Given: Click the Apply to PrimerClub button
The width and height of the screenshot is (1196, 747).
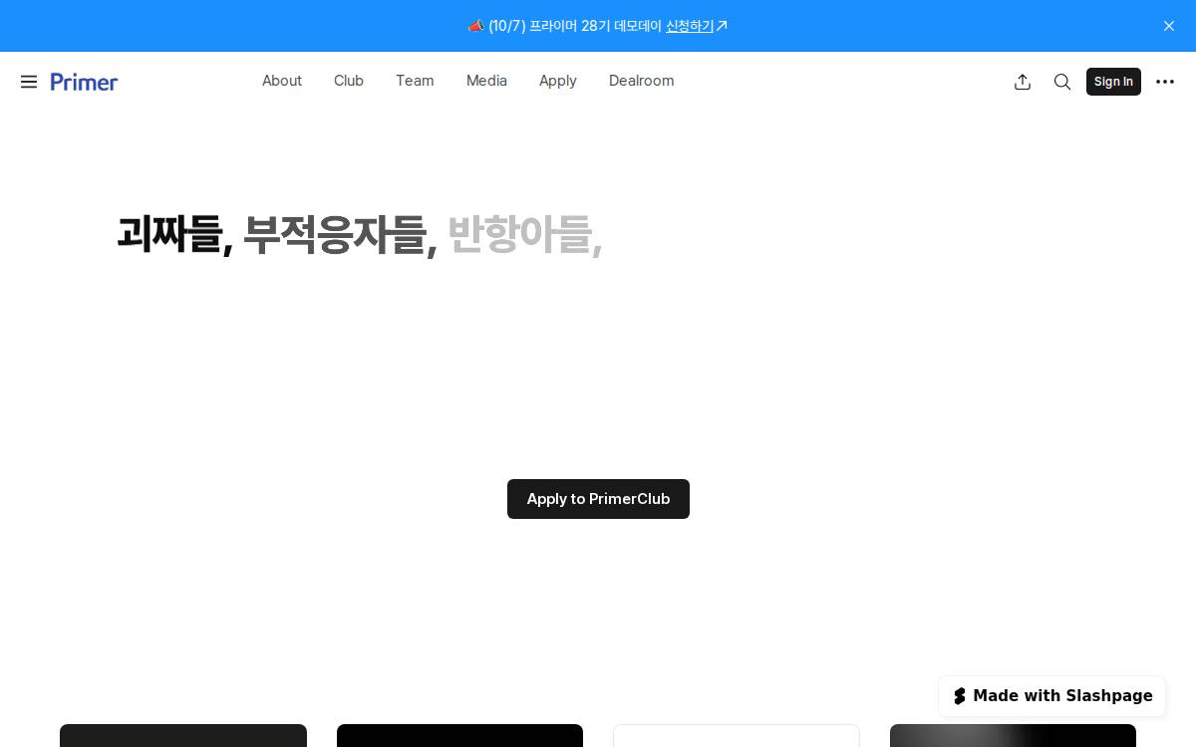Looking at the screenshot, I should coord(598,499).
